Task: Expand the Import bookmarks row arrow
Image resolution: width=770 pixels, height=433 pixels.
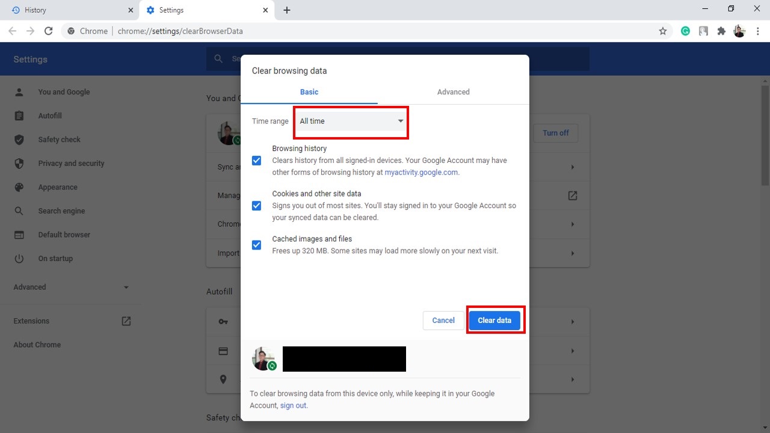Action: pyautogui.click(x=573, y=253)
